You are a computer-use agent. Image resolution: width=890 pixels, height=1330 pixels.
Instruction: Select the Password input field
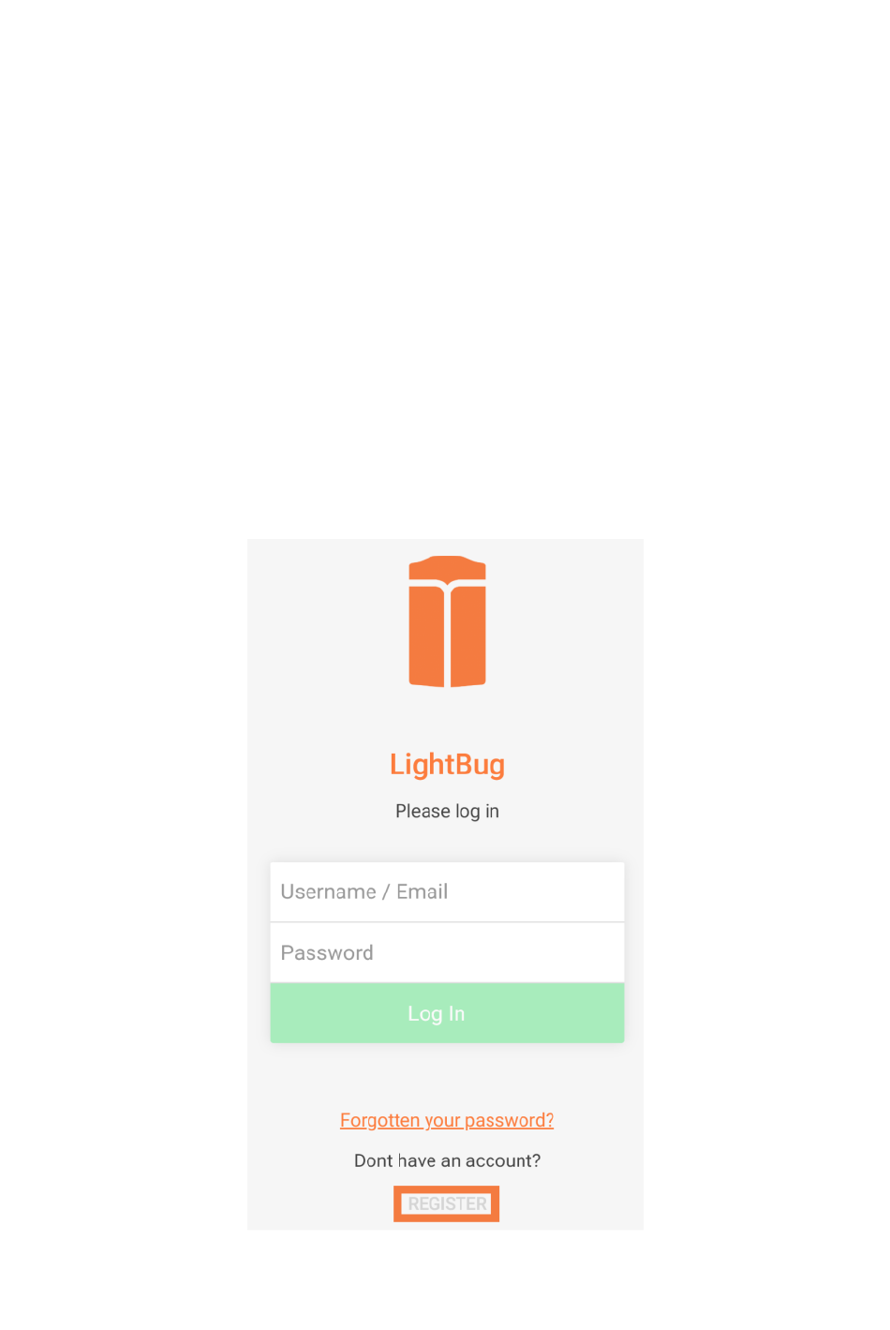coord(447,952)
